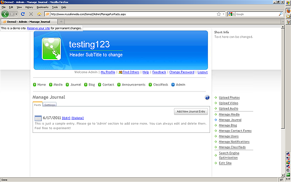291x182 pixels.
Task: Switch to the Settings tab
Action: 50,105
